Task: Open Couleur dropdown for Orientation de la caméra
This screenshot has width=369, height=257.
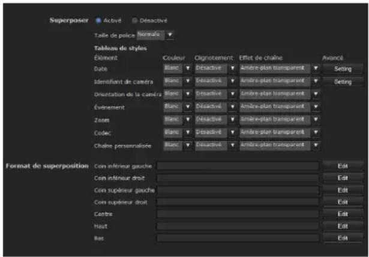Action: (178, 93)
